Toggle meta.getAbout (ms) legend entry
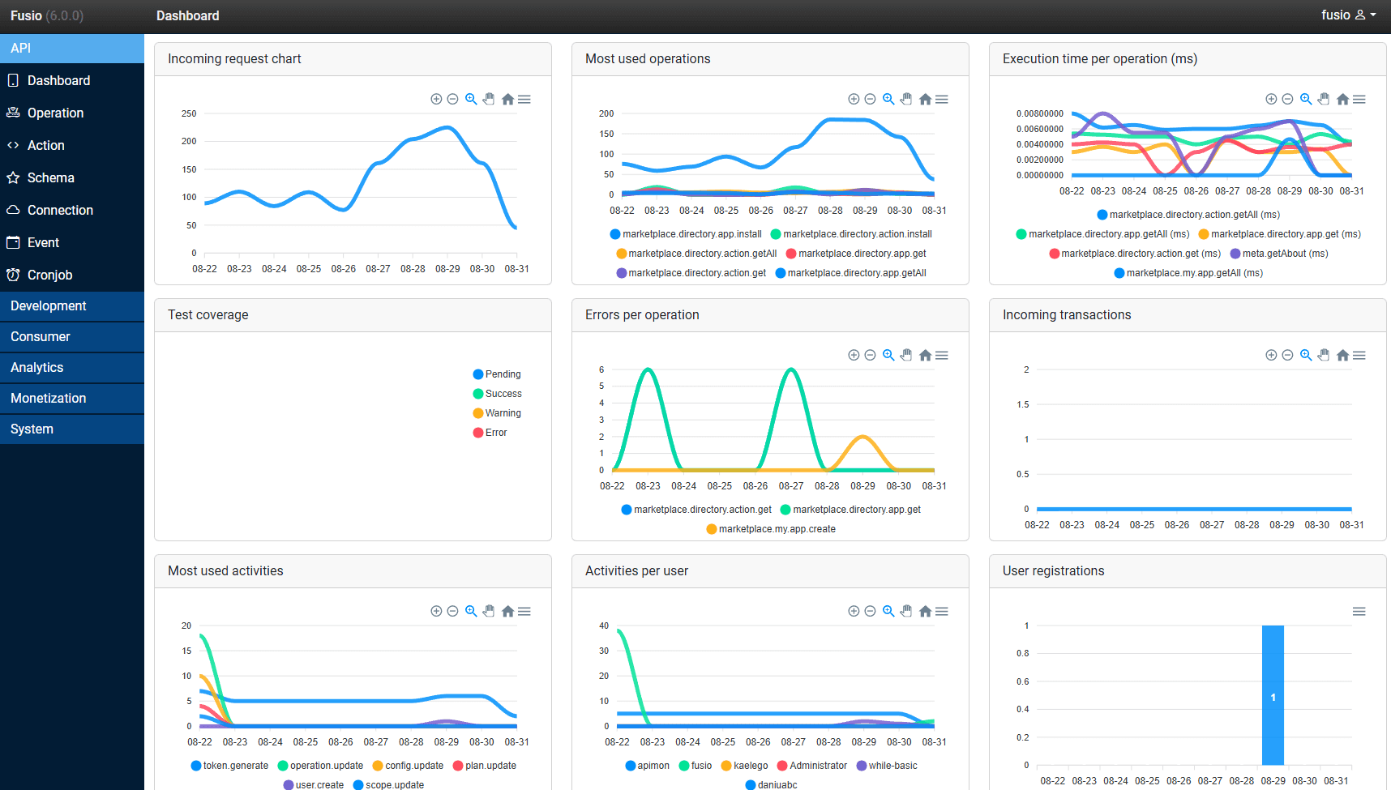Screen dimensions: 1391x790 [1279, 254]
